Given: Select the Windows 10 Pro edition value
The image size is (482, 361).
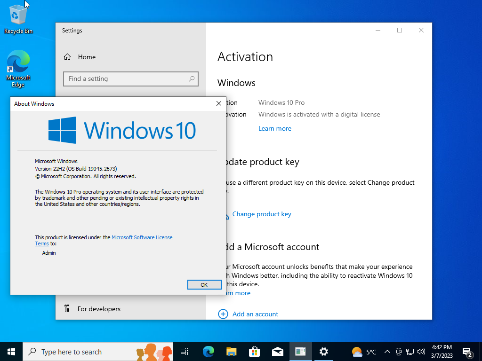Looking at the screenshot, I should (281, 102).
